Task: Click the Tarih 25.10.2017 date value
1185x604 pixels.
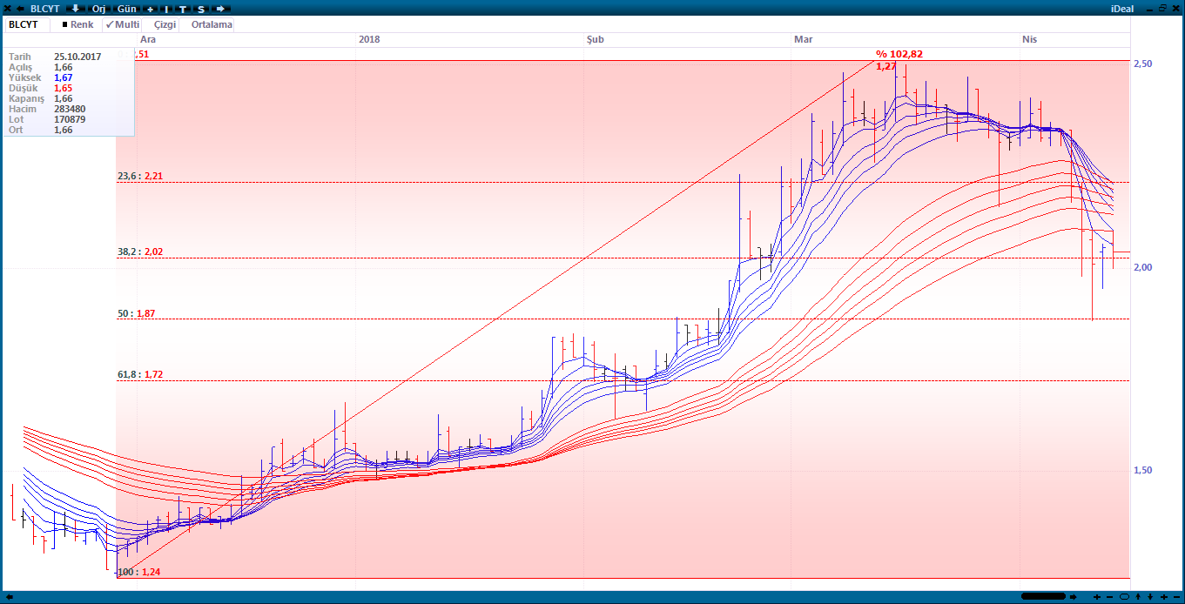Action: (x=77, y=57)
